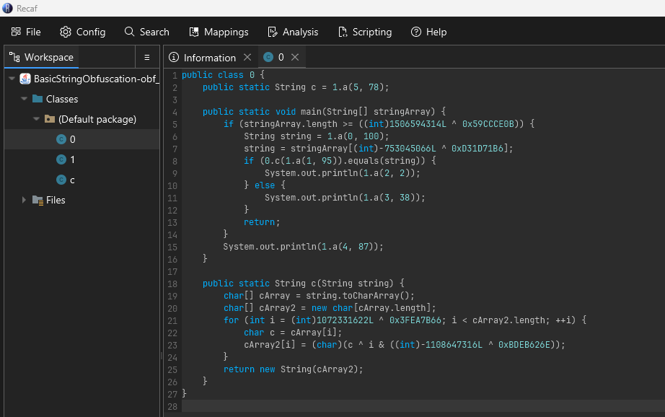This screenshot has width=665, height=417.
Task: Open the File menu
Action: click(x=26, y=32)
